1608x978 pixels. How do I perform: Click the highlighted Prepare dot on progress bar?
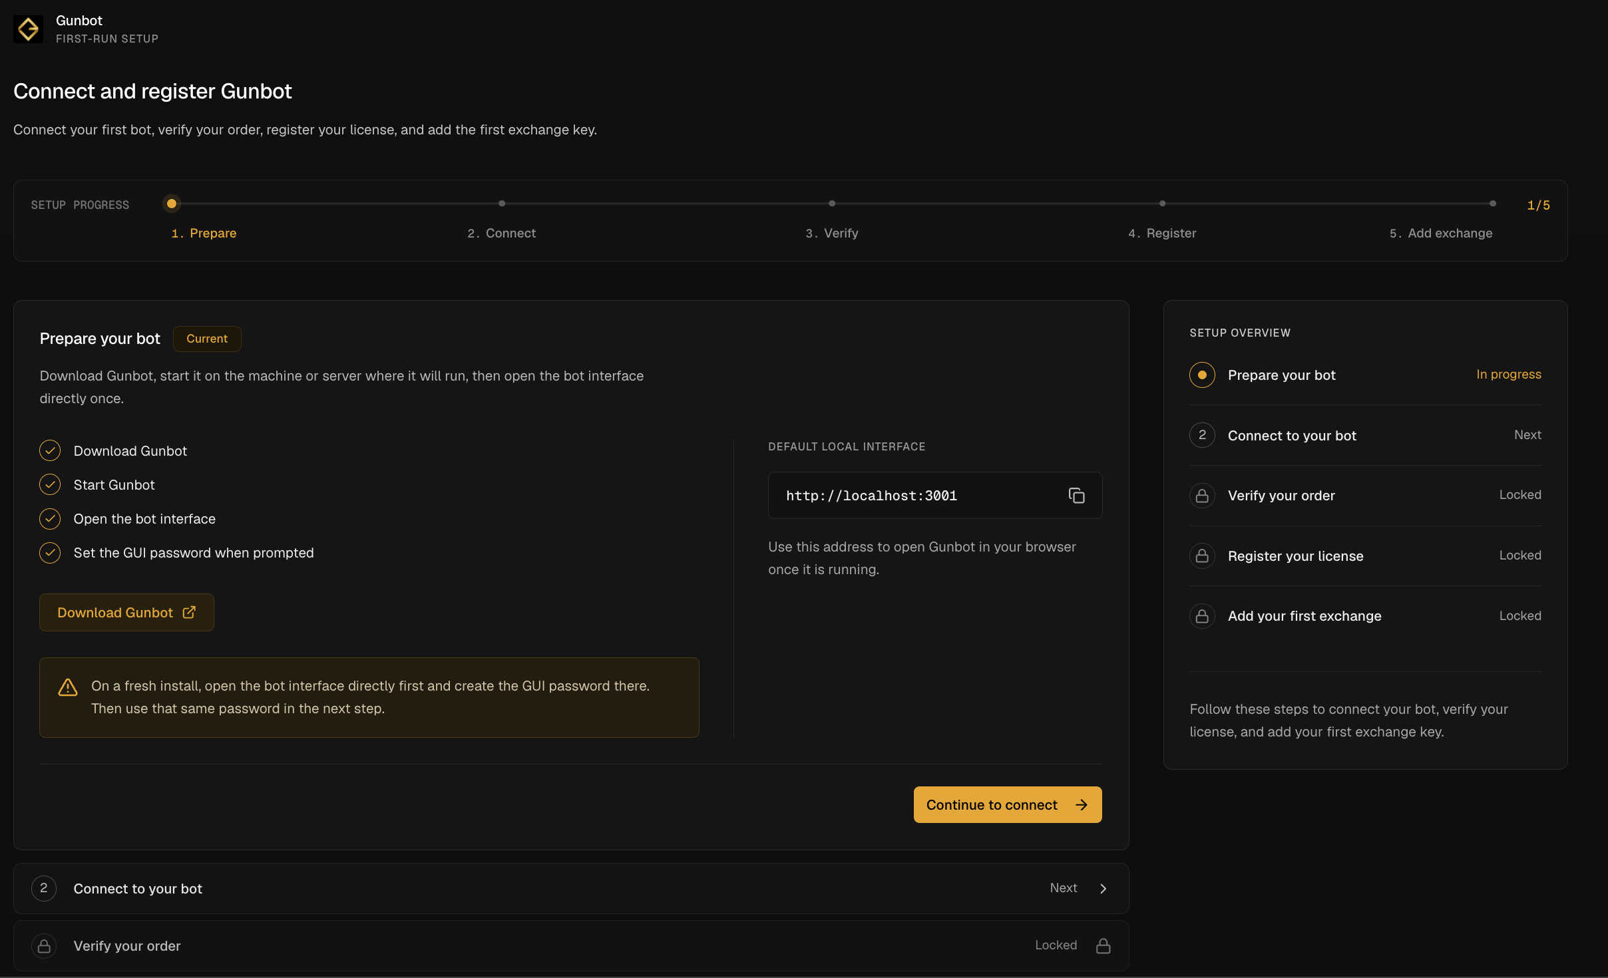(172, 204)
